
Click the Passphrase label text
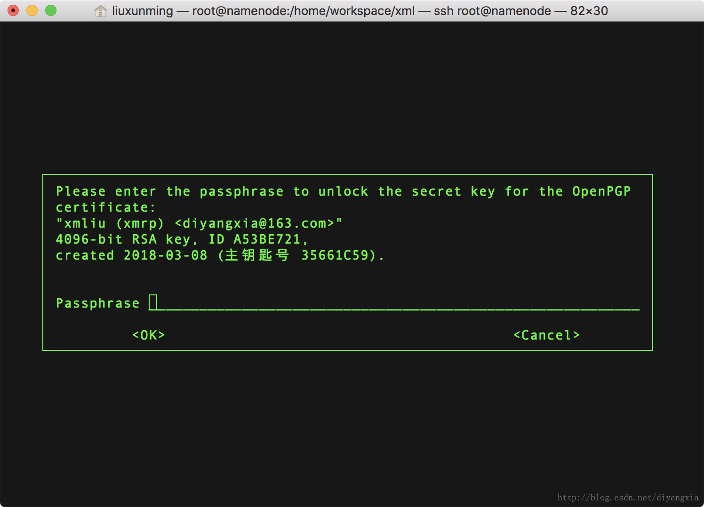[97, 303]
